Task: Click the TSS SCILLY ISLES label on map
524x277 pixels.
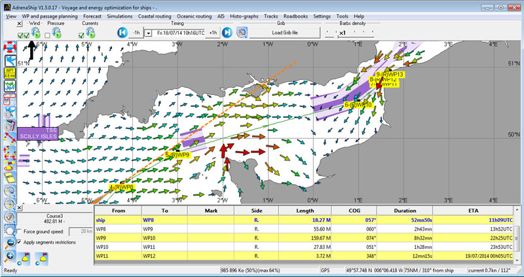Action: coord(38,134)
